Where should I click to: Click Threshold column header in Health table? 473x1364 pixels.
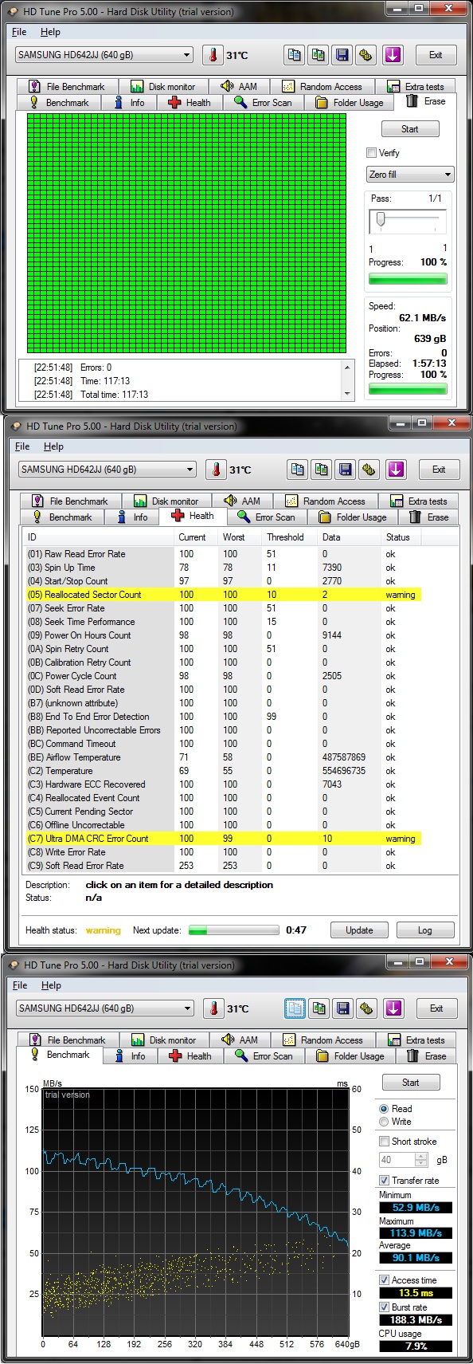291,537
